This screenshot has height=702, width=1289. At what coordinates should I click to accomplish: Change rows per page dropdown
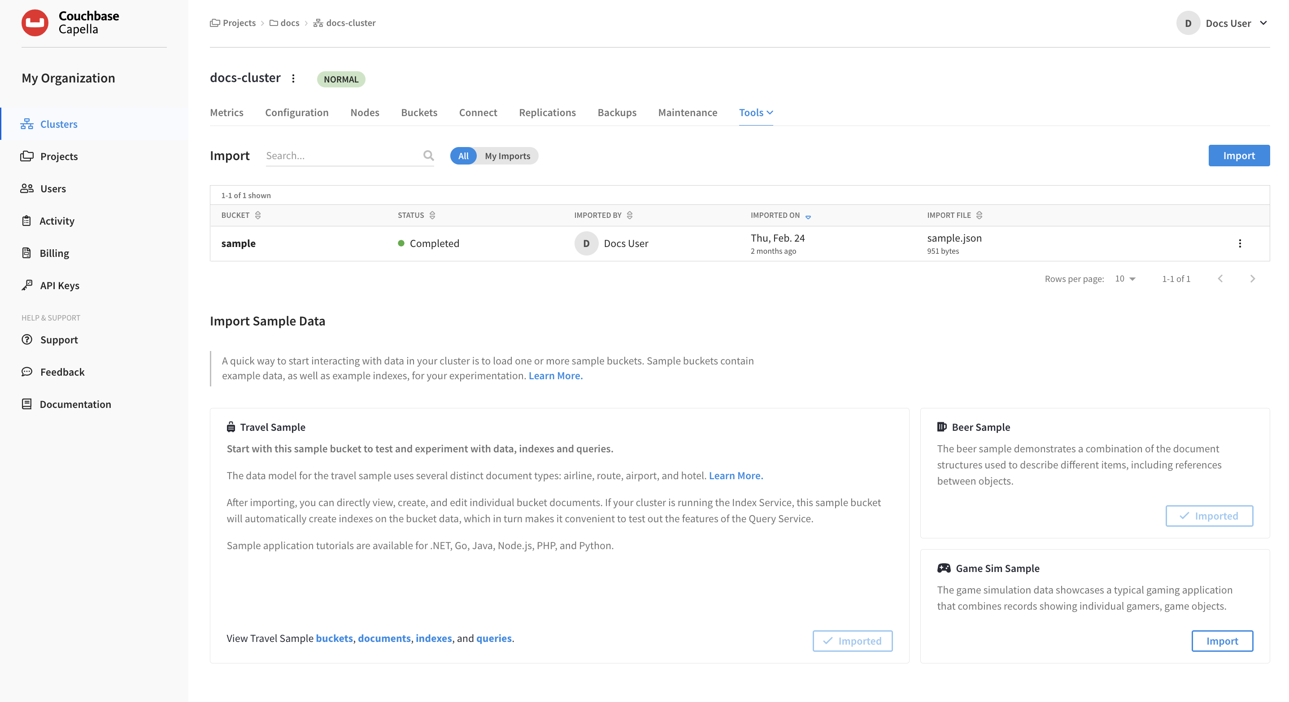click(x=1125, y=278)
